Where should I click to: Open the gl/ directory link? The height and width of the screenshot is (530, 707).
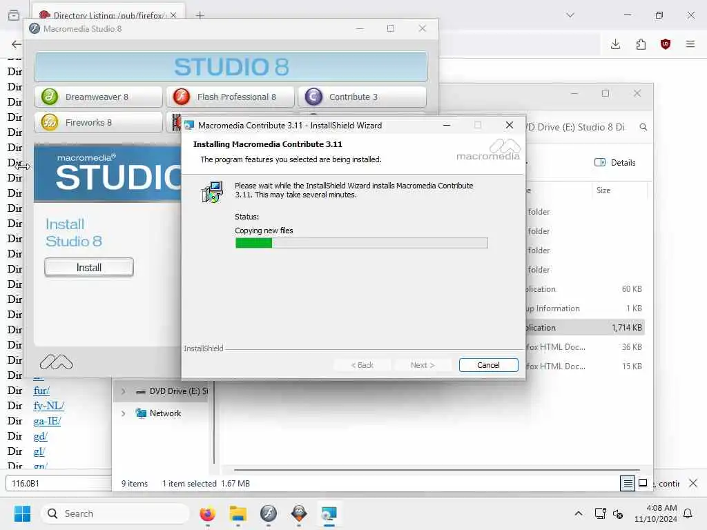[x=39, y=451]
